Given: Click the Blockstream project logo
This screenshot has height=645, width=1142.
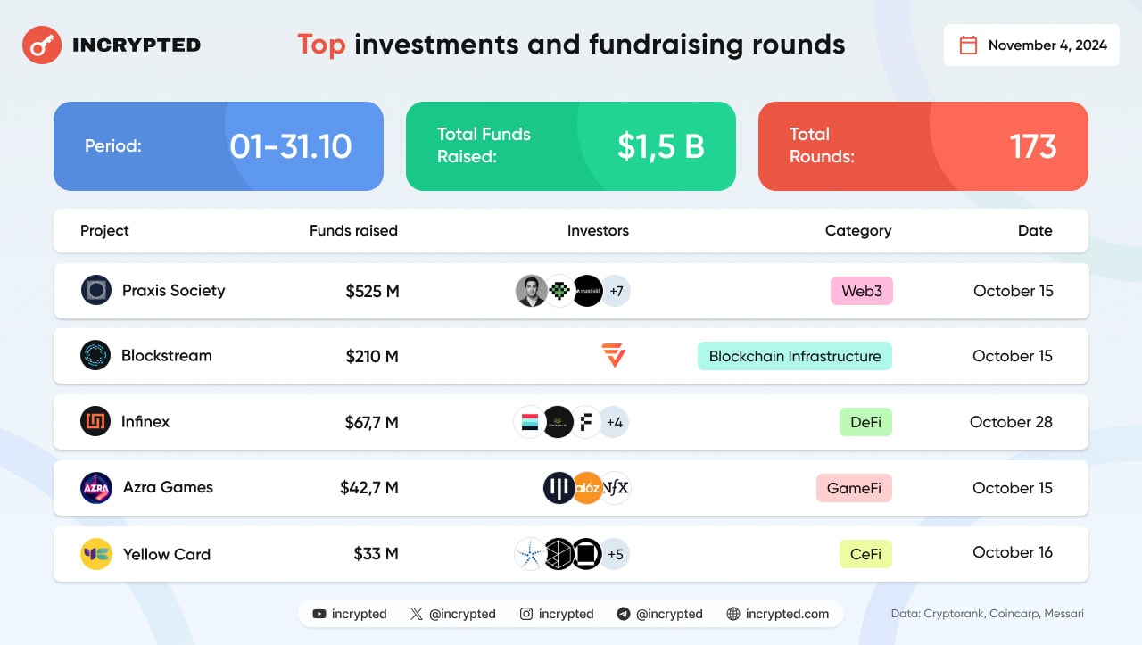Looking at the screenshot, I should coord(95,355).
